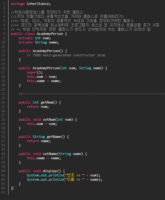Click the println line with "번호 >> "
This screenshot has height=200, width=165.
tap(63, 175)
